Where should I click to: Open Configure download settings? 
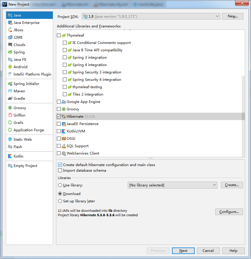click(229, 212)
